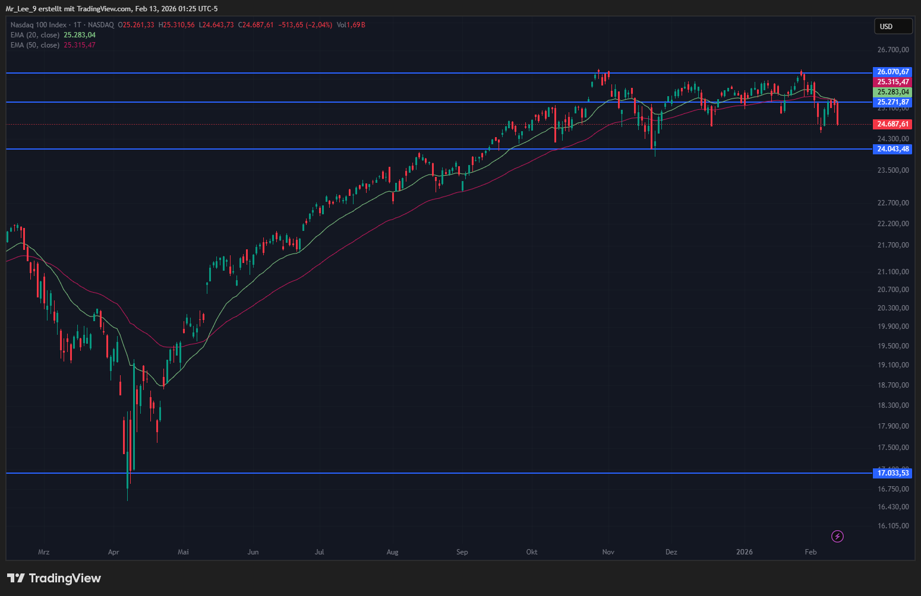Click the pink 25.315,47 EMA 50 price label

[893, 82]
